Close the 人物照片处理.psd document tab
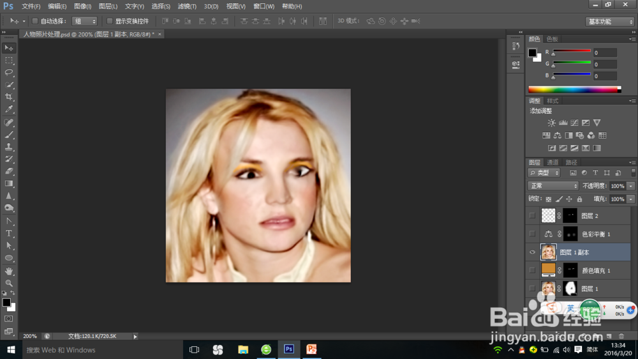The width and height of the screenshot is (638, 359). click(159, 34)
